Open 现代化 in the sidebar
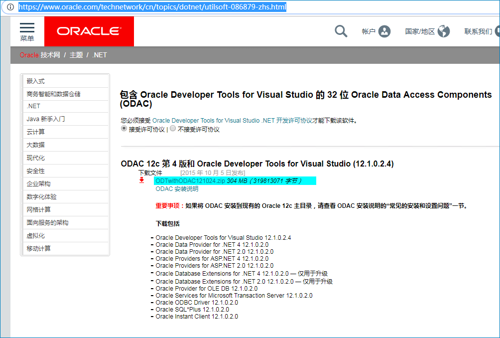This screenshot has height=338, width=500. (x=66, y=158)
